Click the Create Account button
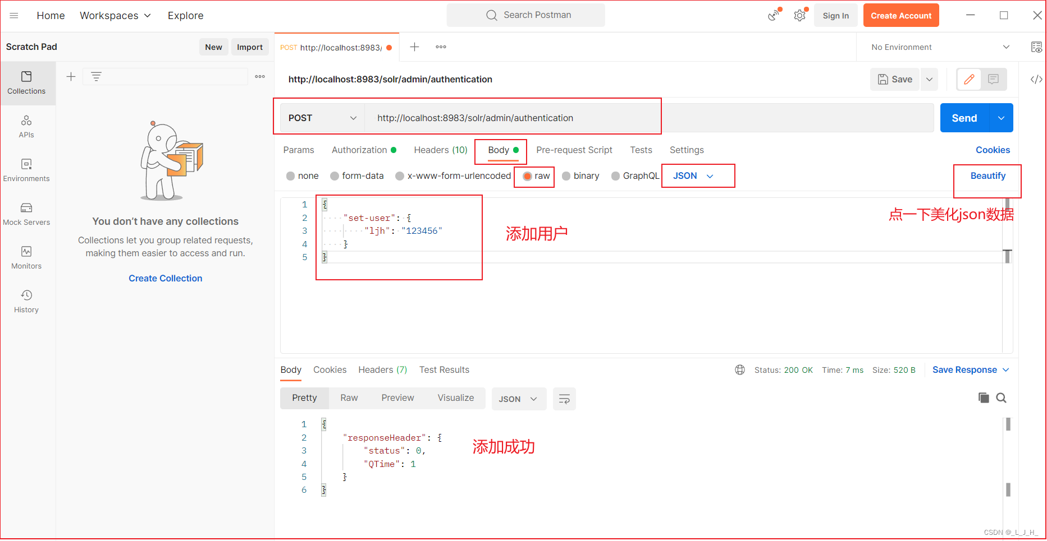 coord(901,16)
